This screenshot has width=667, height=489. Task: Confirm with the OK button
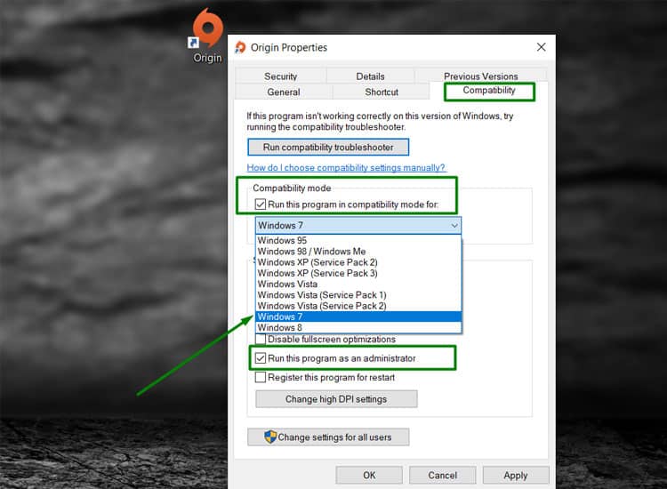[x=369, y=475]
